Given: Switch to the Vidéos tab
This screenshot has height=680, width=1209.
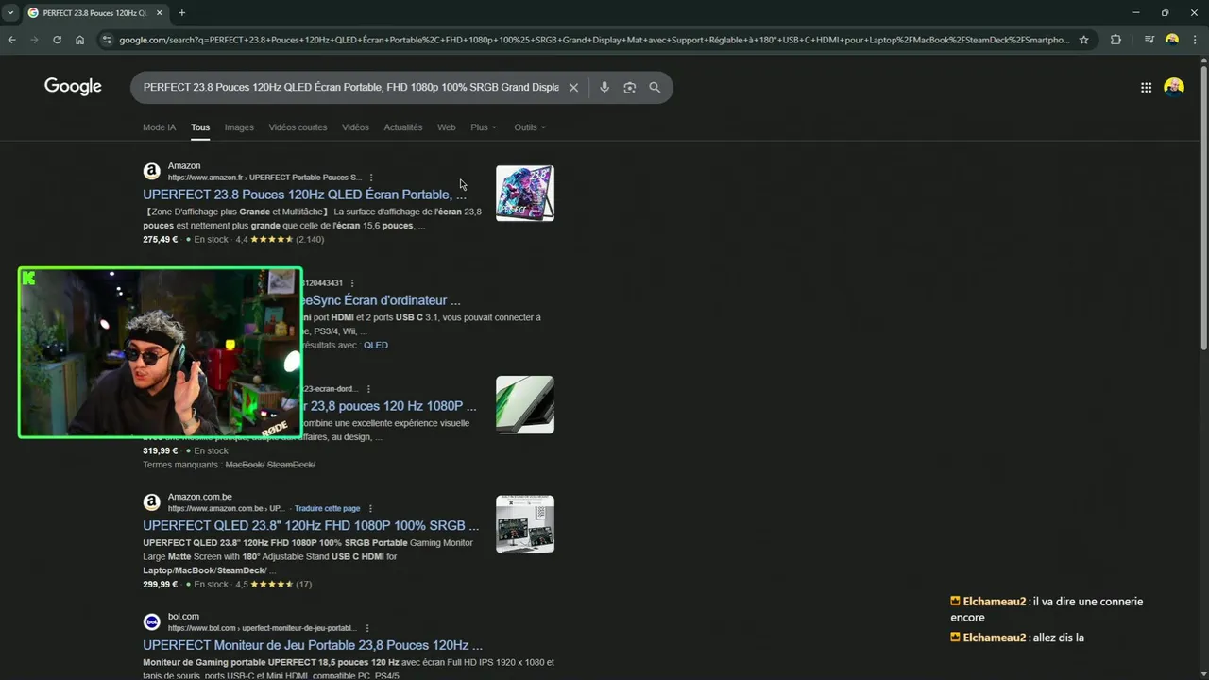Looking at the screenshot, I should coord(355,127).
